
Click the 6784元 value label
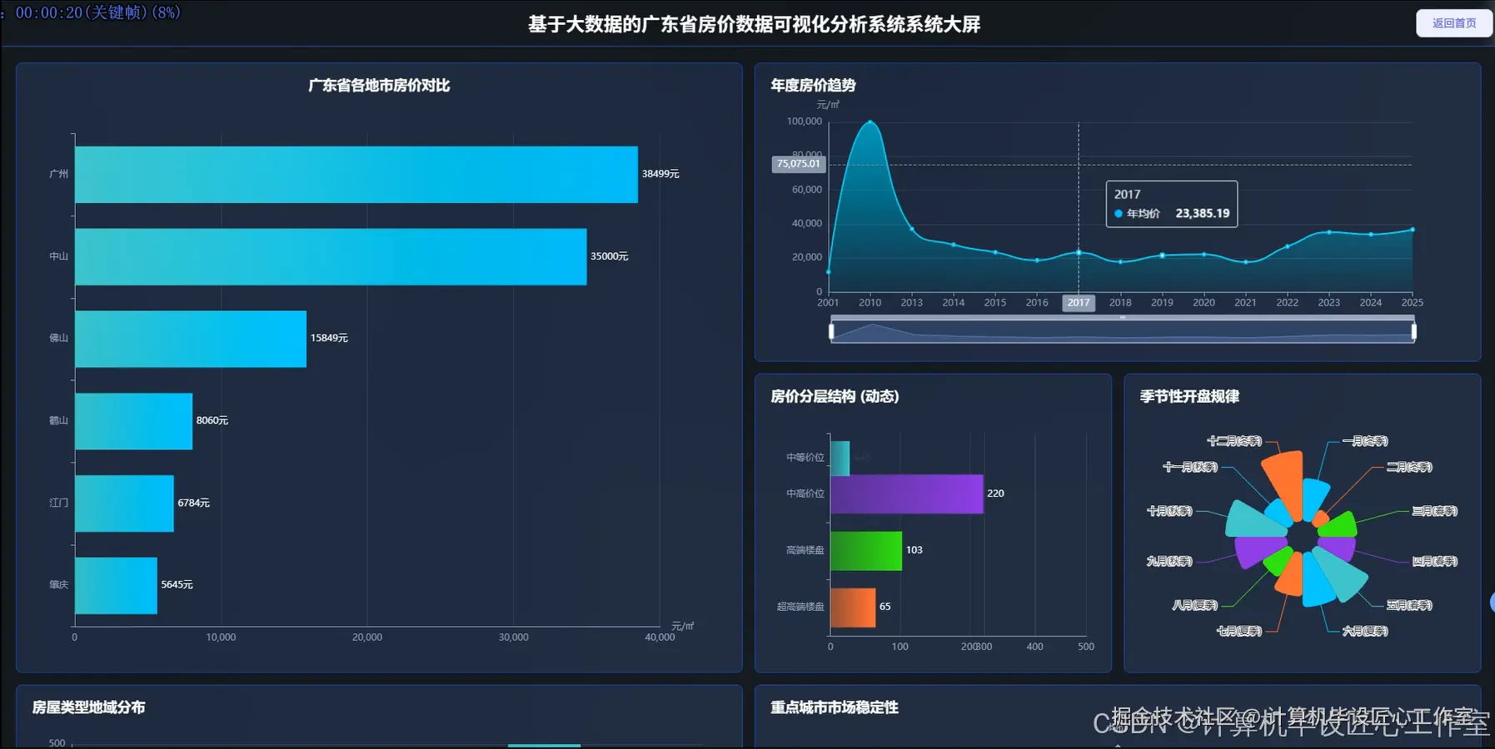[x=193, y=503]
